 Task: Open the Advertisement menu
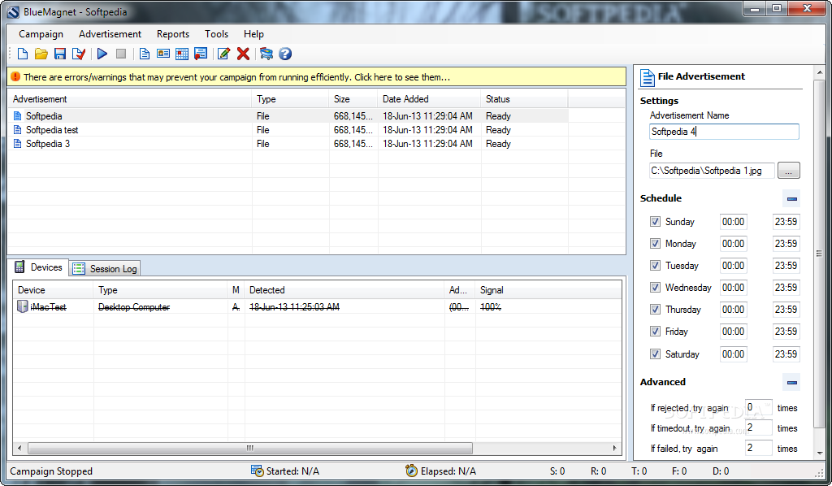(110, 34)
